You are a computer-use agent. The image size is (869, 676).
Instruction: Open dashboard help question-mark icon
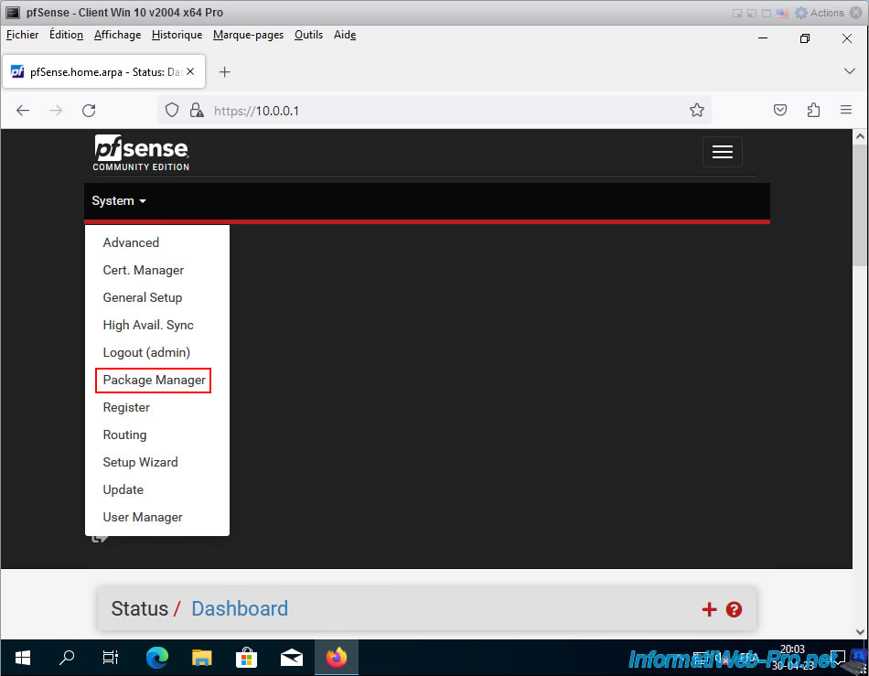pyautogui.click(x=734, y=609)
